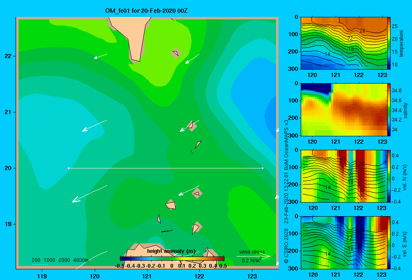Click the west endpoint of the white transect line
The image size is (412, 280).
[x=68, y=168]
